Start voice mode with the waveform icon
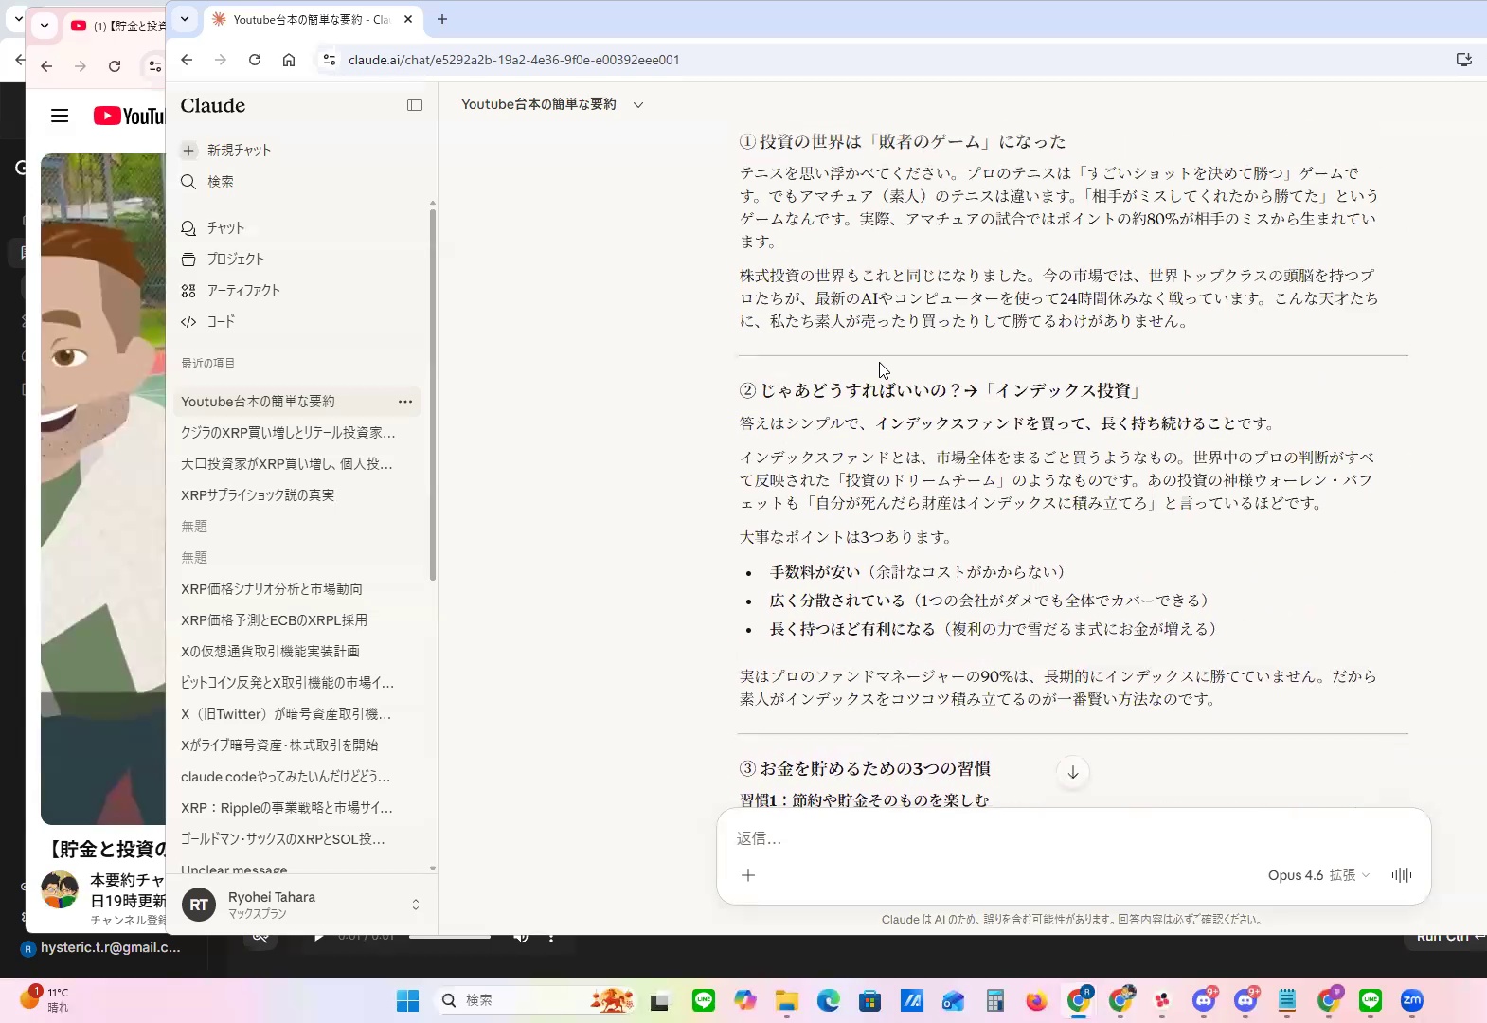This screenshot has width=1487, height=1023. click(x=1402, y=875)
